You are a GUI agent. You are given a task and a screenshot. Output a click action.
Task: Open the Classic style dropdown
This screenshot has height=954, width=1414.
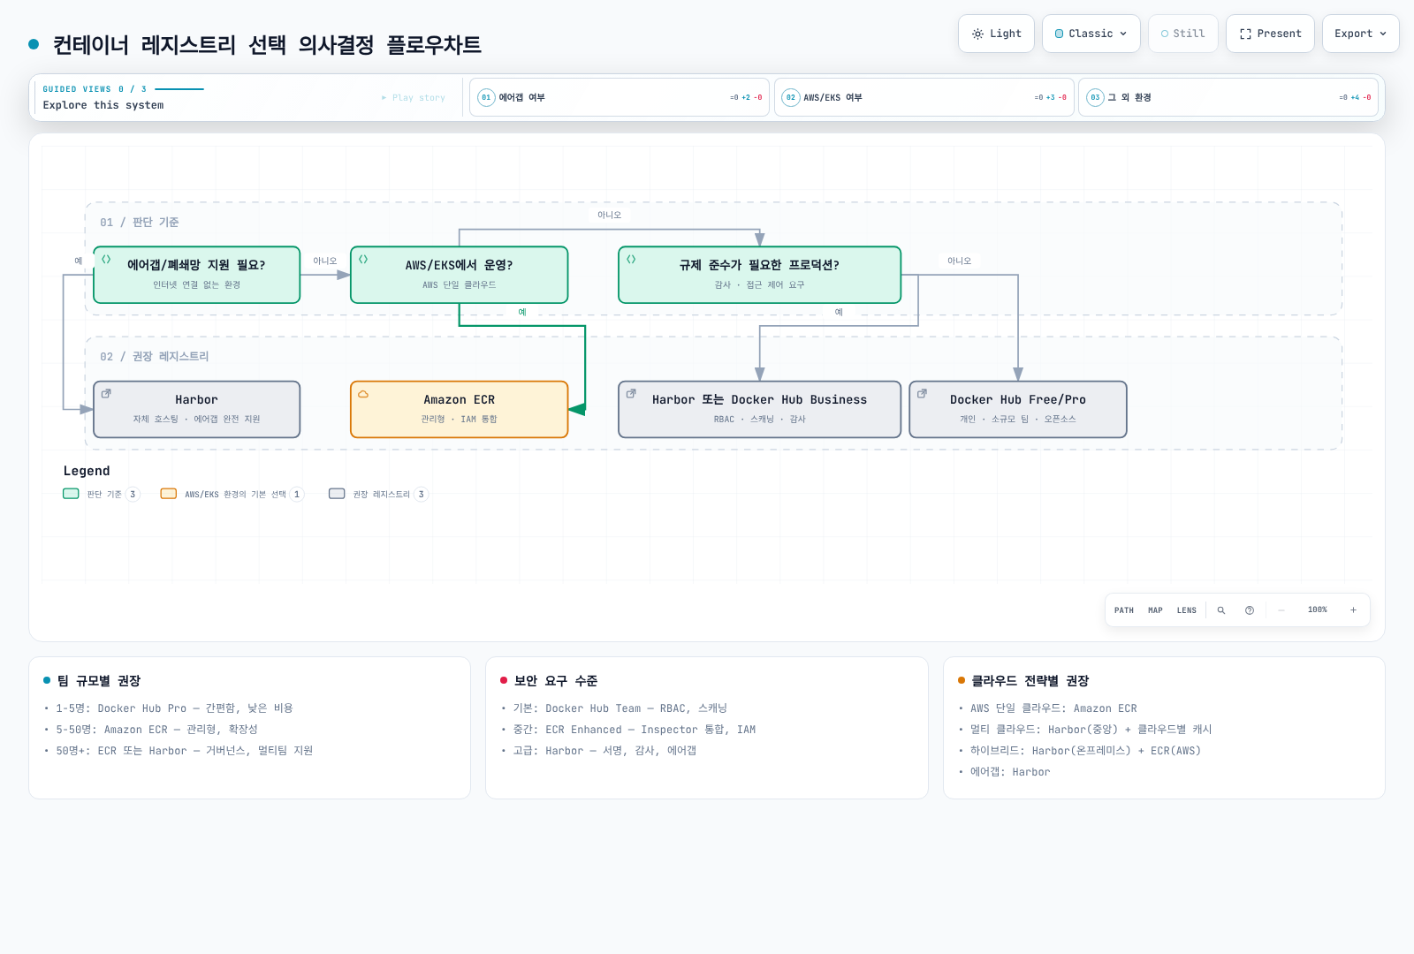pyautogui.click(x=1091, y=34)
